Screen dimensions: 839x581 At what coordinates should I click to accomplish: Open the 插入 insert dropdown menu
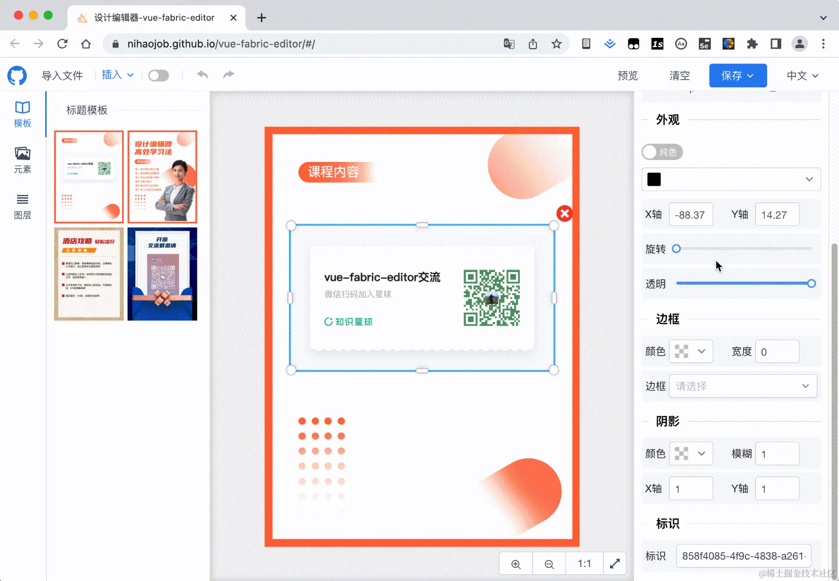coord(117,75)
